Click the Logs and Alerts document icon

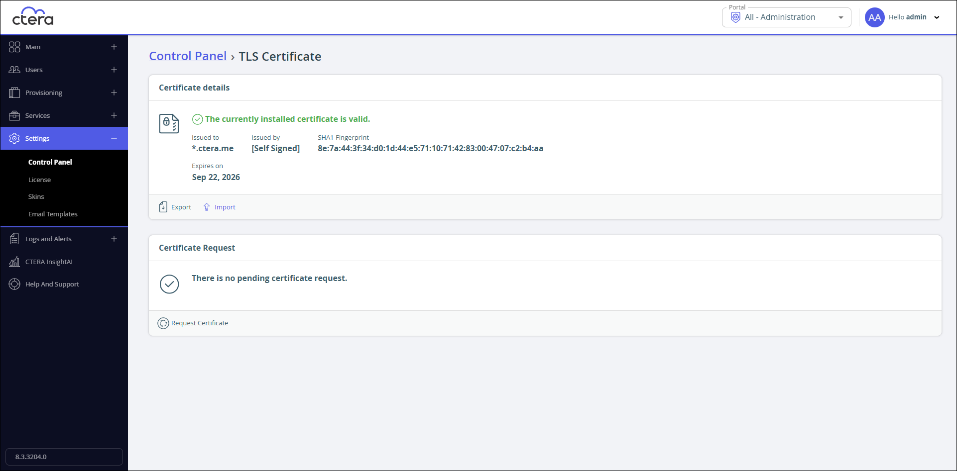click(14, 239)
